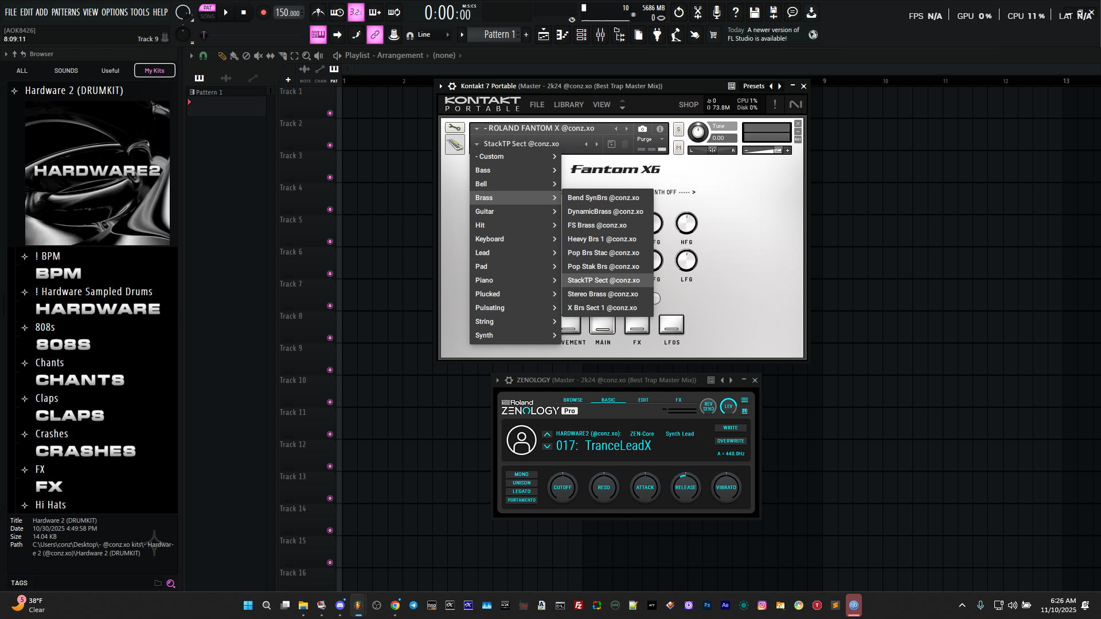Screen dimensions: 1101x619
Task: Open the channel rack icon
Action: 581,35
